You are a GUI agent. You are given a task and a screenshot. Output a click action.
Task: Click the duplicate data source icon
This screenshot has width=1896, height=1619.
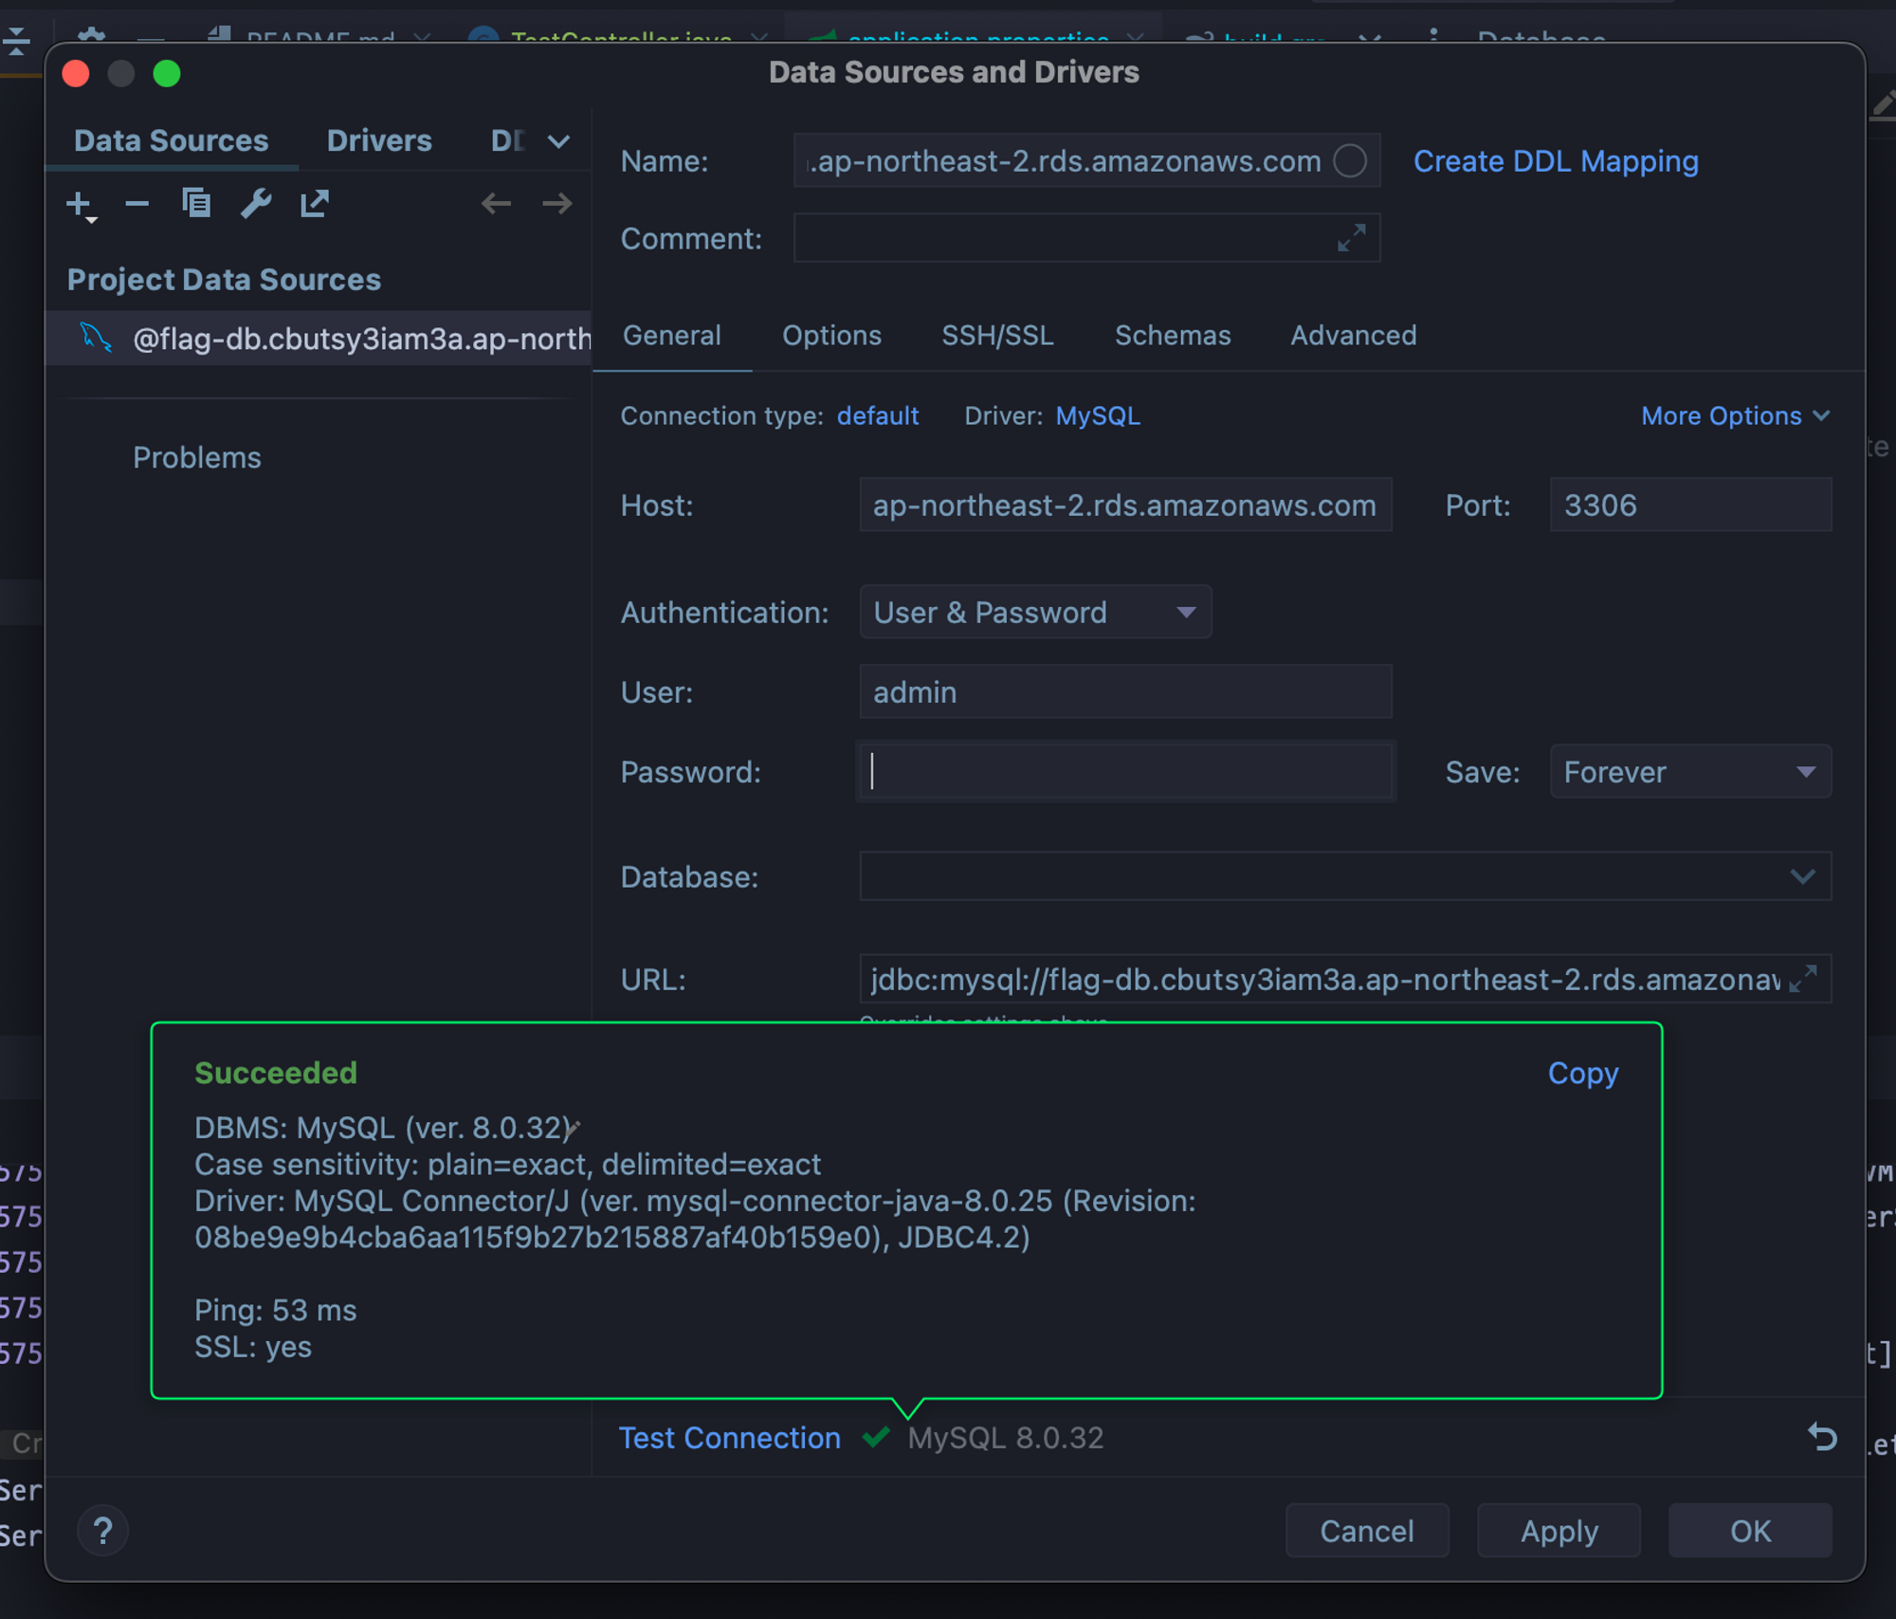[196, 204]
